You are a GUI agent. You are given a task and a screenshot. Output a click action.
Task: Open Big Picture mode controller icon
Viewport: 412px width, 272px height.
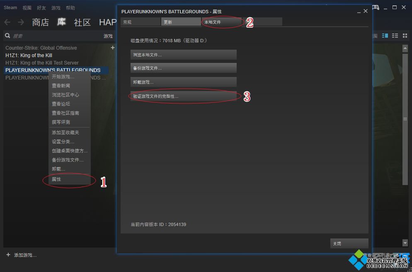(x=376, y=7)
